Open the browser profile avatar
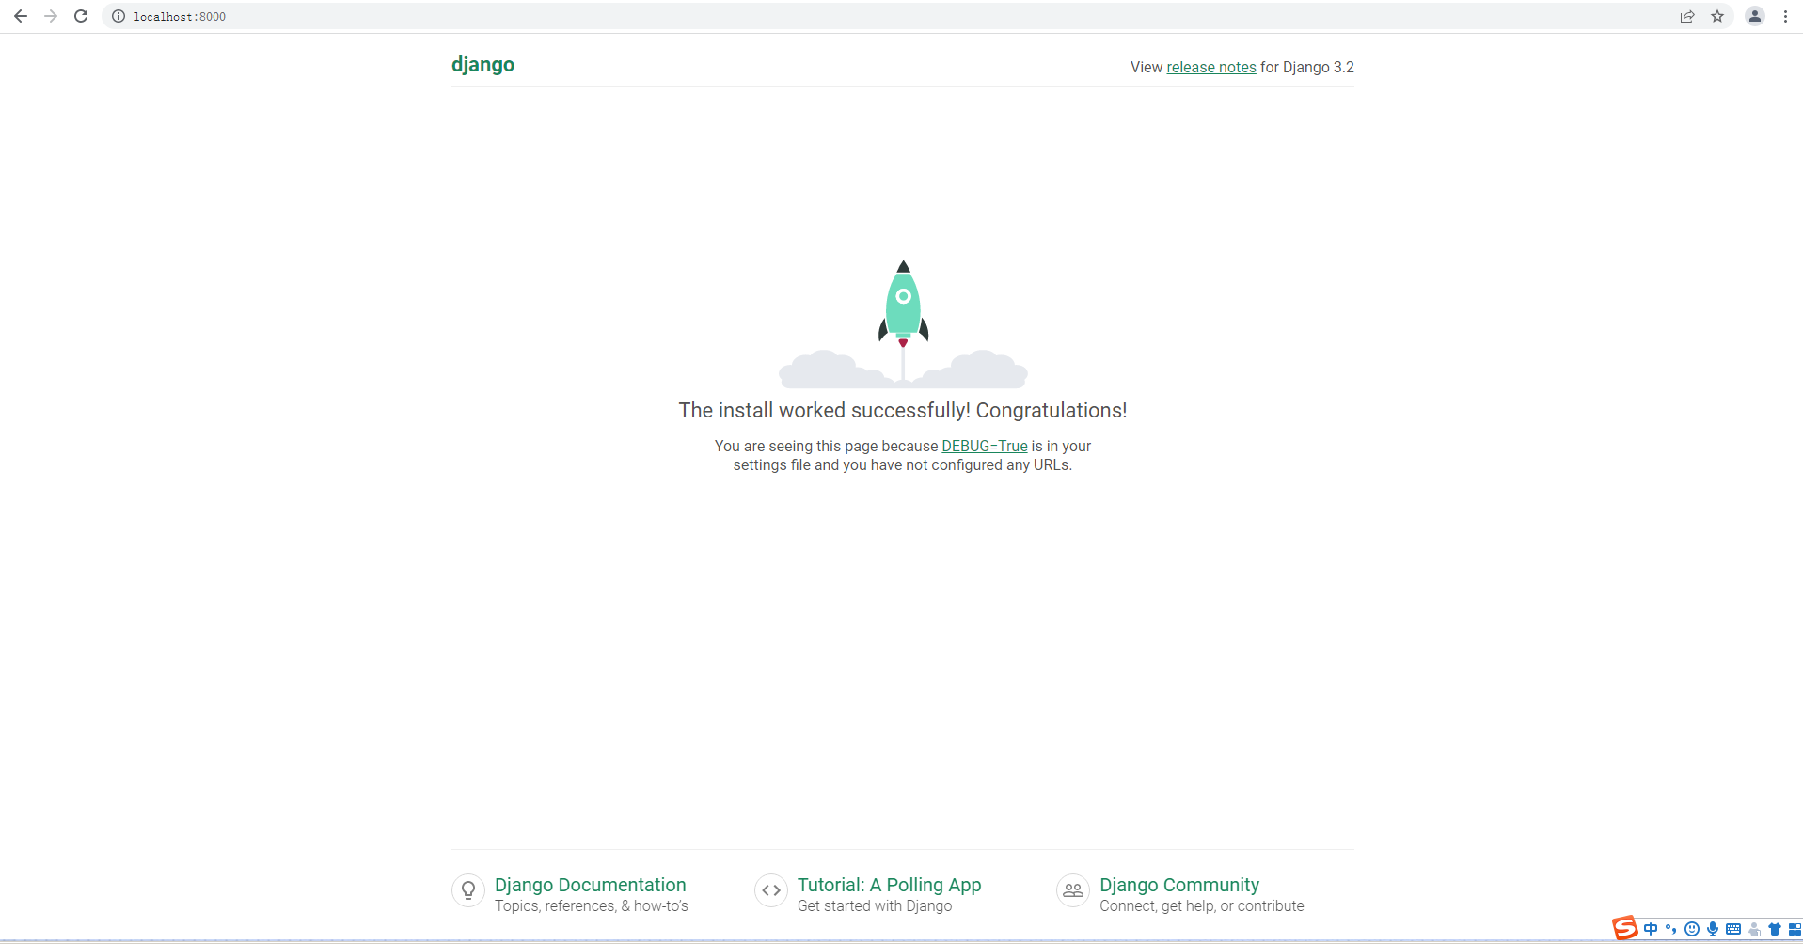 [x=1755, y=16]
